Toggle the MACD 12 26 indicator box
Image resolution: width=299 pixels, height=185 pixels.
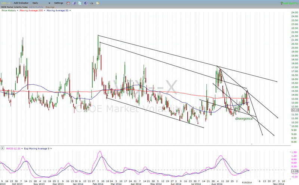click(3, 148)
